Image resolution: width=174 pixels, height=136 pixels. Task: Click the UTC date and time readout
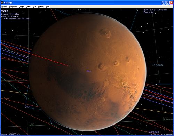[156, 10]
